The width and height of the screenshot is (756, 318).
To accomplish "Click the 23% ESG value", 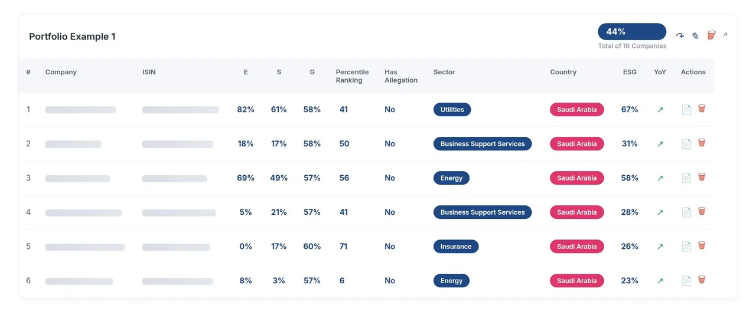I will pos(630,280).
